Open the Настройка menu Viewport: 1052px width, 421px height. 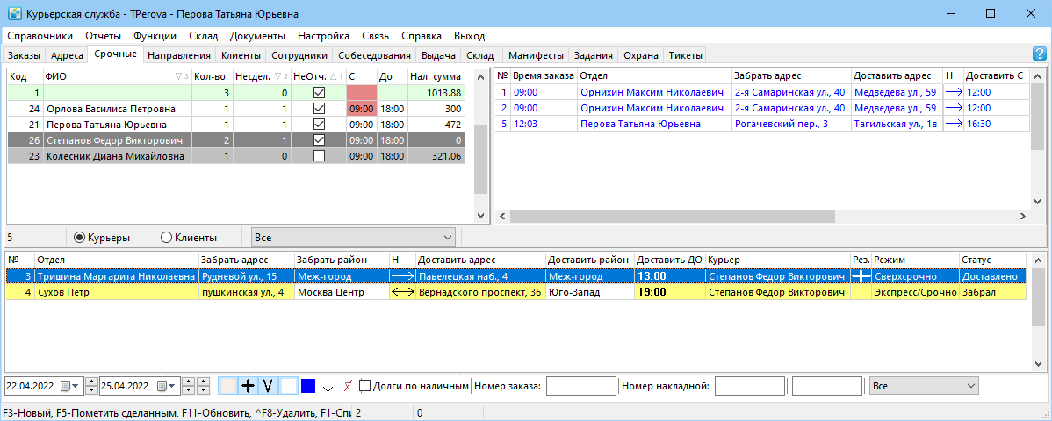323,36
